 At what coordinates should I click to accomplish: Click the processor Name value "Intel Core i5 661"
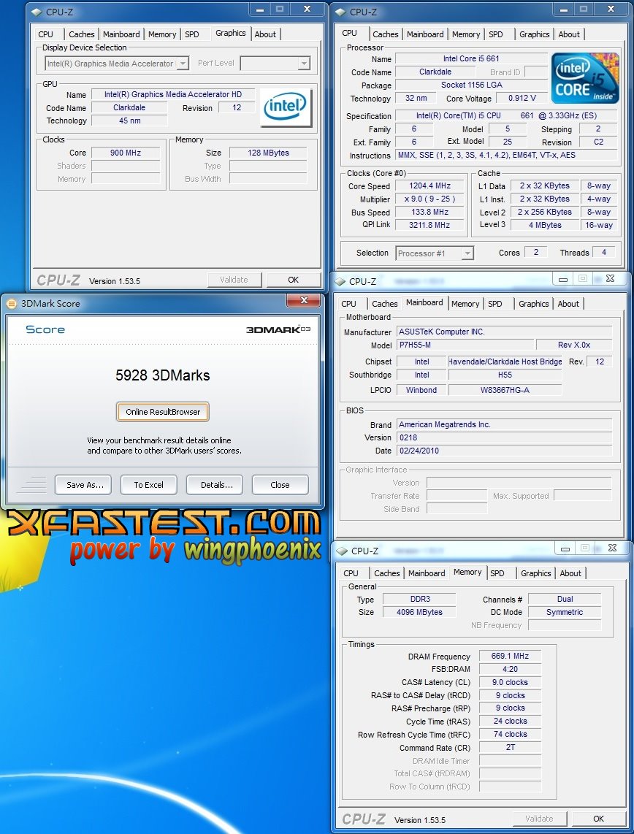[x=471, y=58]
